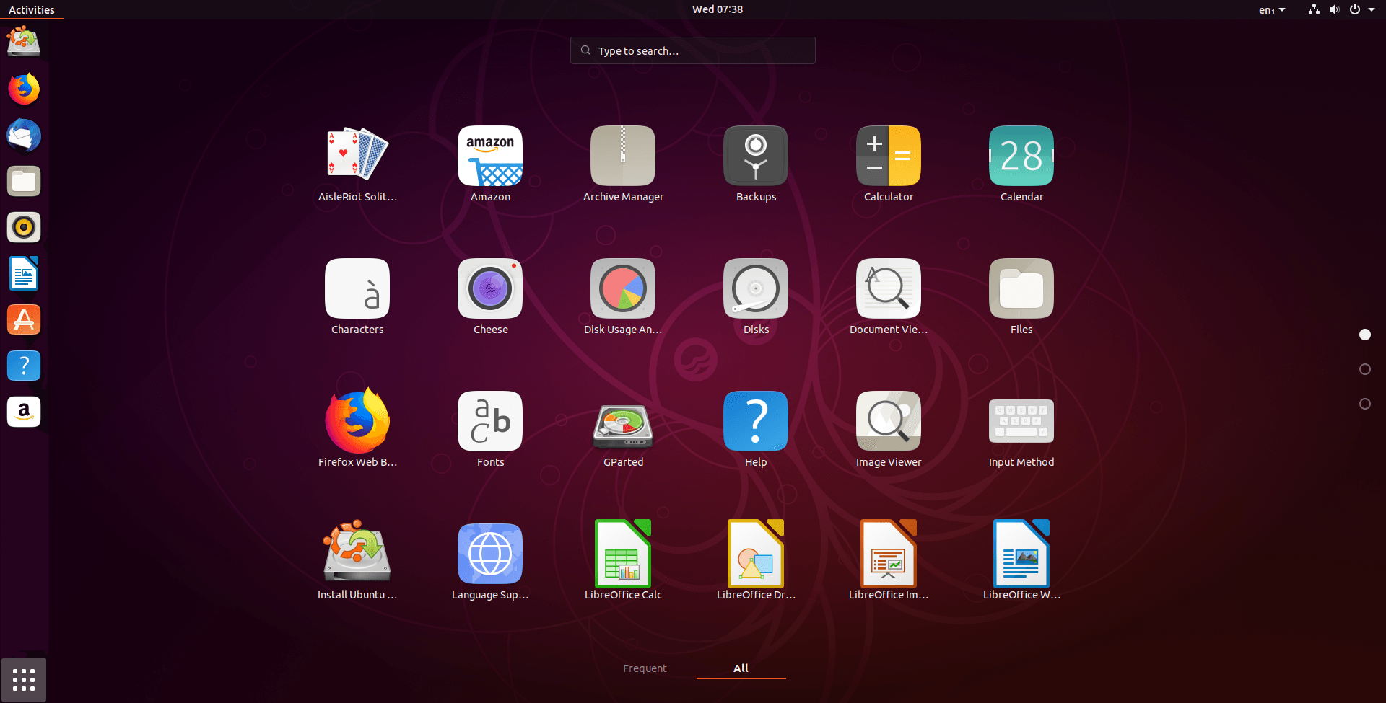The width and height of the screenshot is (1386, 703).
Task: Open Ubuntu Software in the dock
Action: [24, 319]
